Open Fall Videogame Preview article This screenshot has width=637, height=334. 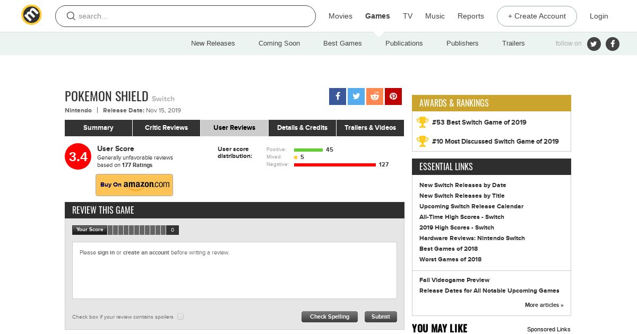(x=454, y=280)
